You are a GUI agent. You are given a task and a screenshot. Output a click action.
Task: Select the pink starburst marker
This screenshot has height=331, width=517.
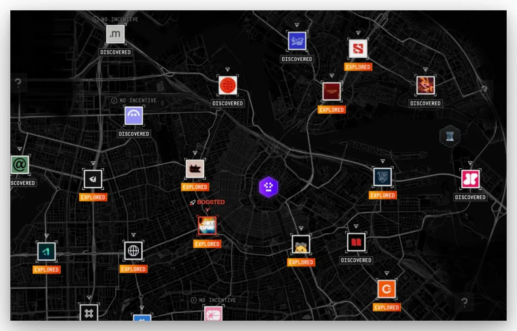pyautogui.click(x=213, y=314)
